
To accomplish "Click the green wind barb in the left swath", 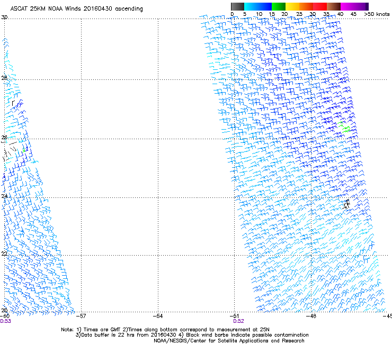I will click(x=24, y=150).
